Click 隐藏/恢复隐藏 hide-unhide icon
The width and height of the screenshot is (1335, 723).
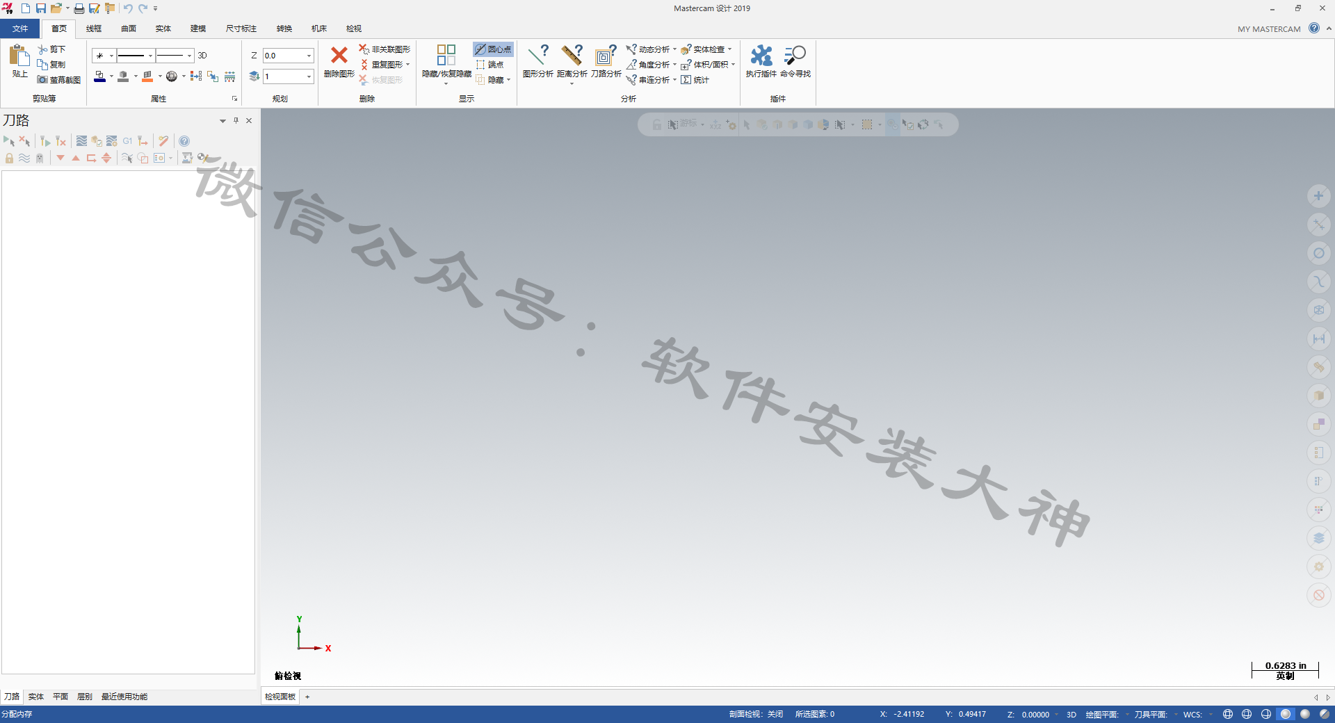pyautogui.click(x=446, y=55)
